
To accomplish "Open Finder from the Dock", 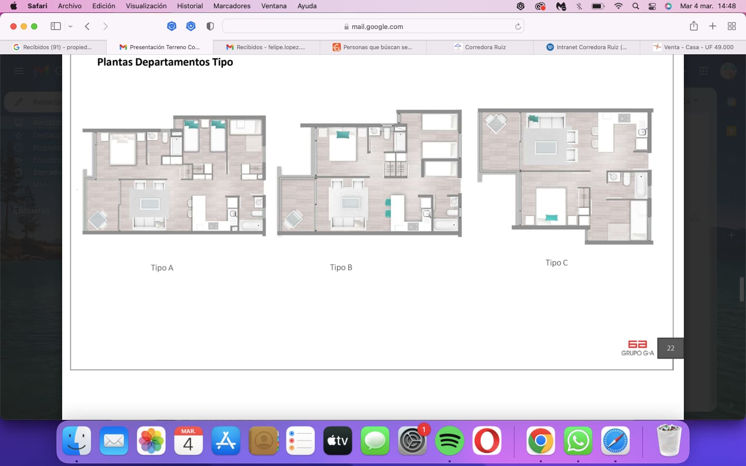I will coord(77,441).
